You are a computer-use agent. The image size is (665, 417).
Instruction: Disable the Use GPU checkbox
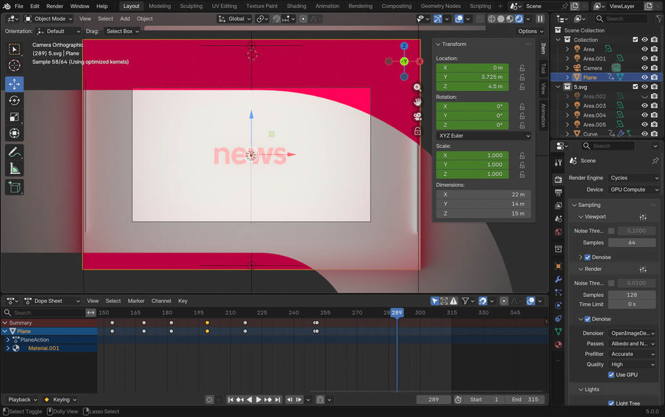(x=611, y=375)
